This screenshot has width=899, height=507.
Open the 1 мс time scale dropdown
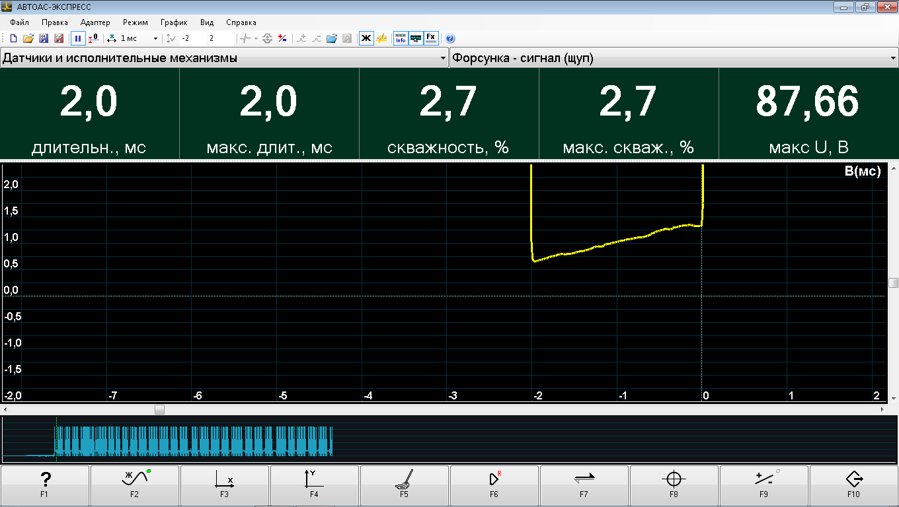(x=155, y=38)
